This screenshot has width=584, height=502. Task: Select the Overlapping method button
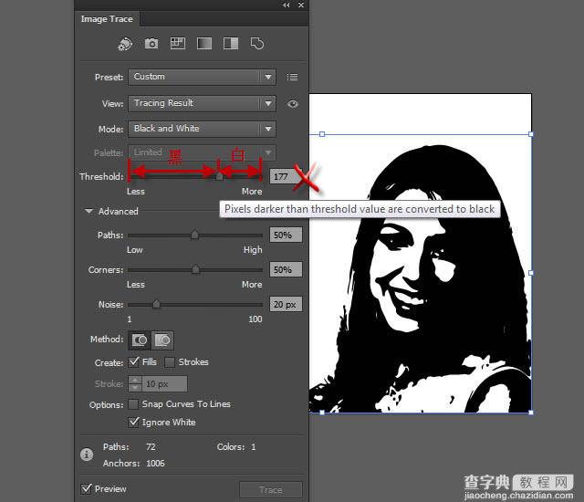click(x=162, y=340)
